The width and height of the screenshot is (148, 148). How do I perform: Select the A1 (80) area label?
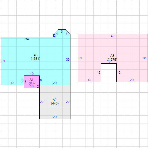coord(32,81)
